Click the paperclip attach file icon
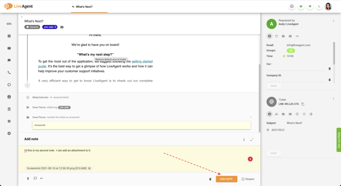341x186 pixels. click(28, 179)
